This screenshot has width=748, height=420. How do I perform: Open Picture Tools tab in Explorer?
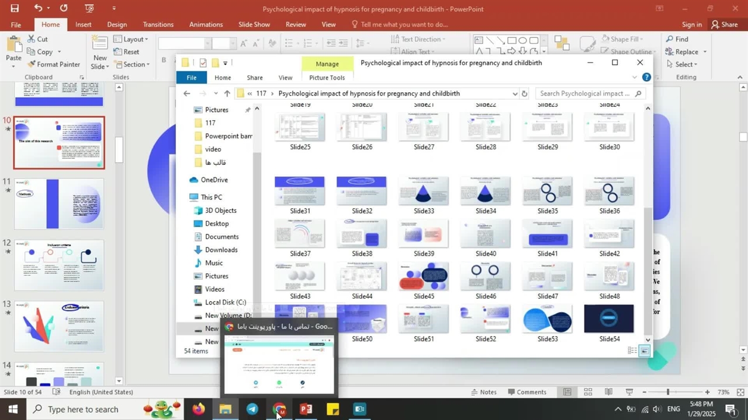[x=327, y=78]
